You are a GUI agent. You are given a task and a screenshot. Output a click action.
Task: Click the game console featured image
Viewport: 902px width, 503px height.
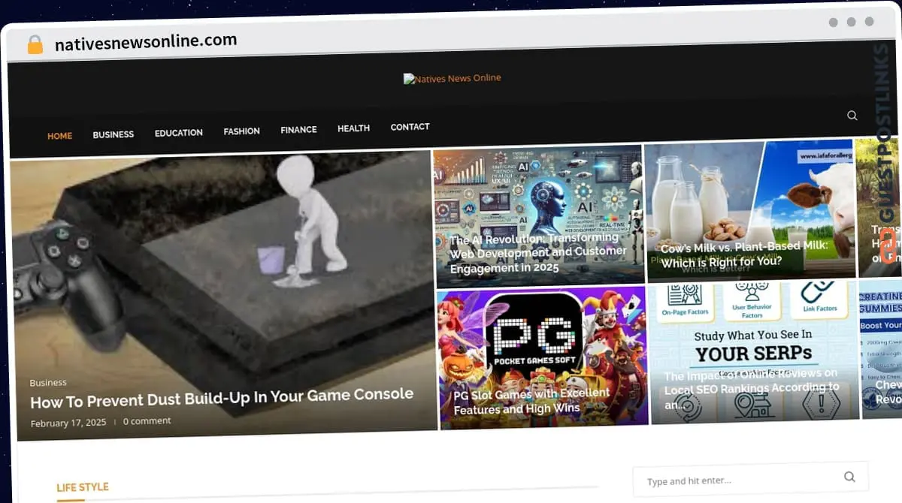[223, 297]
